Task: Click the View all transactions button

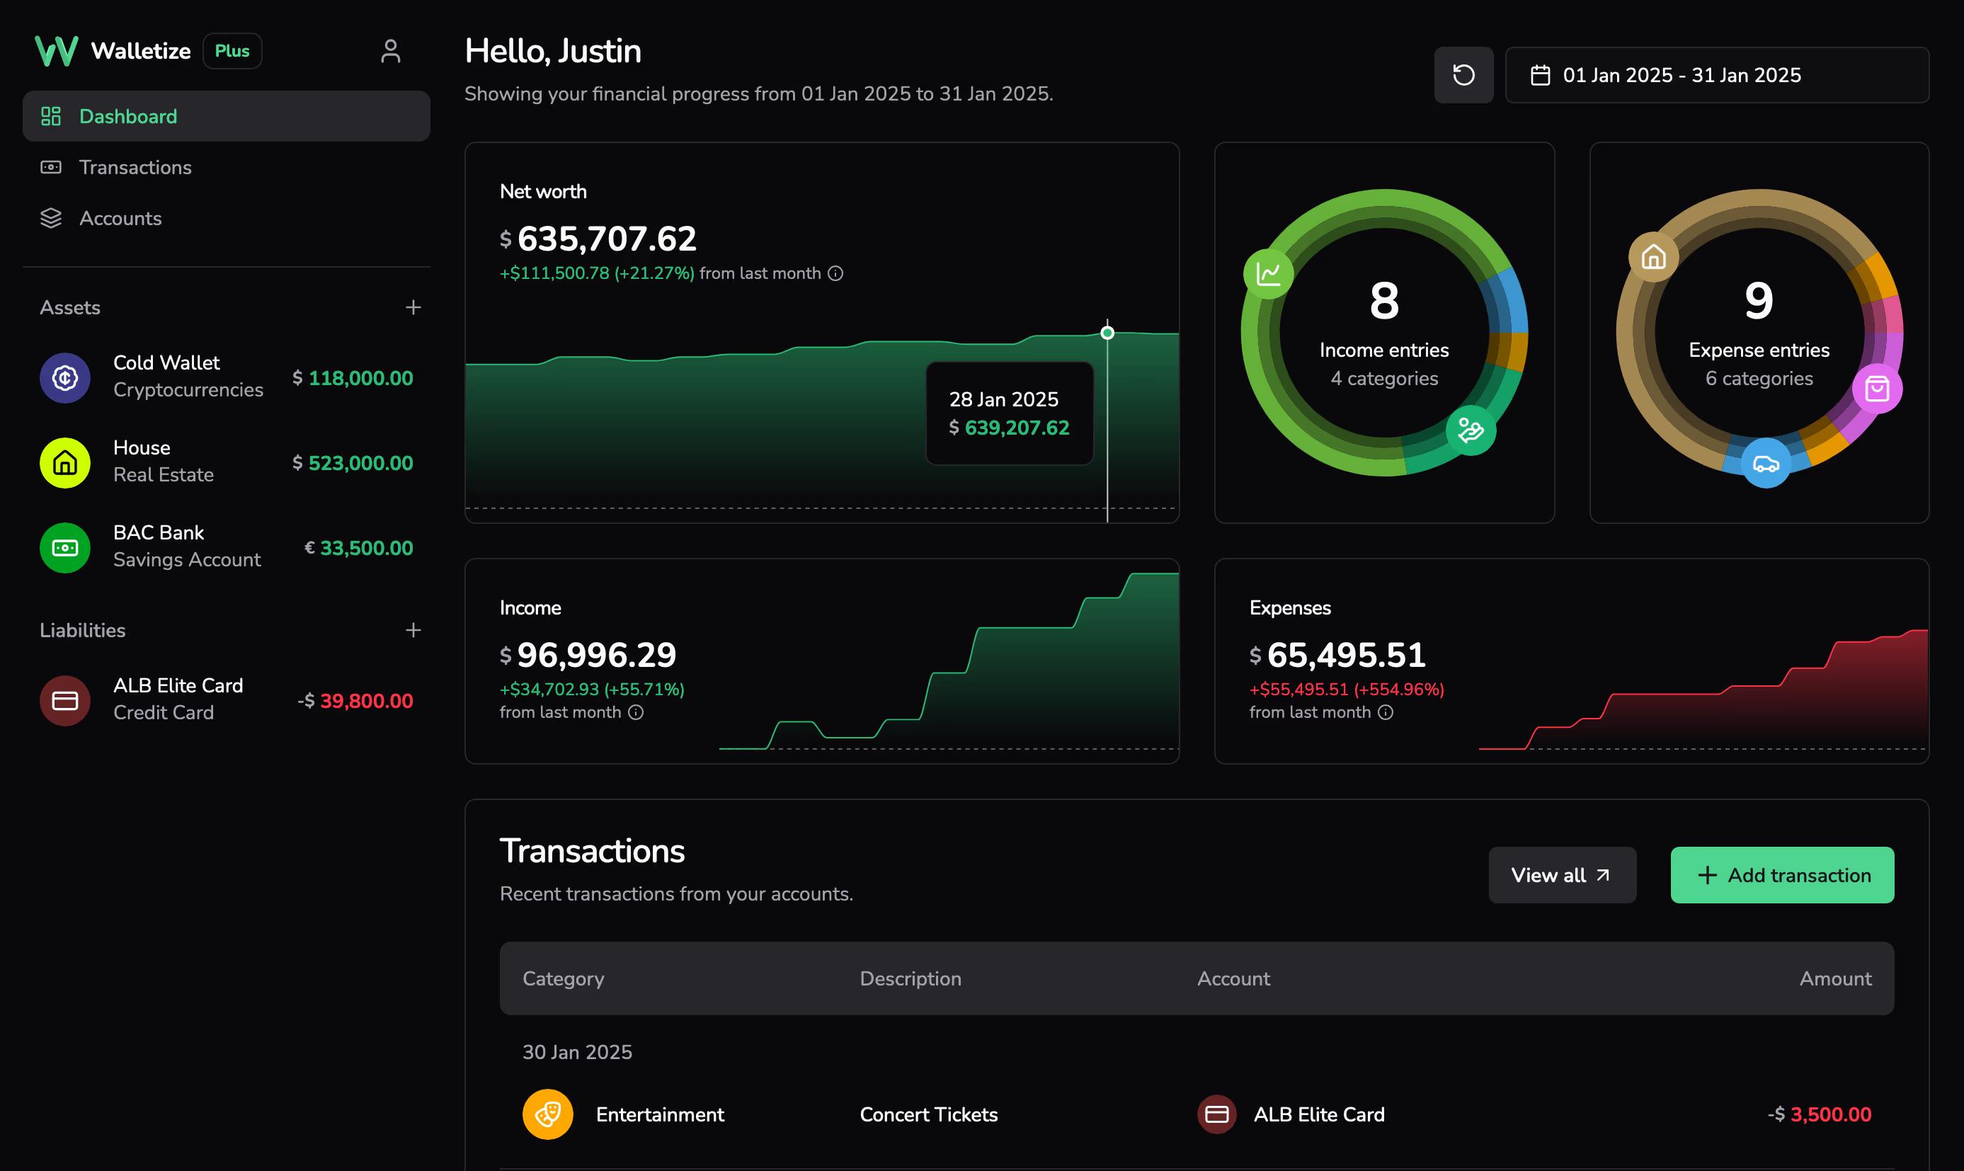Action: click(1562, 874)
